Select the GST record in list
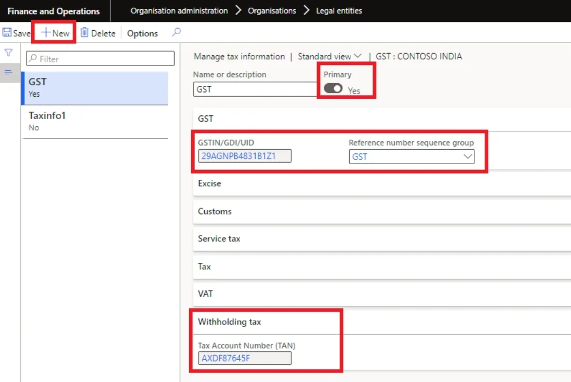 coord(95,88)
